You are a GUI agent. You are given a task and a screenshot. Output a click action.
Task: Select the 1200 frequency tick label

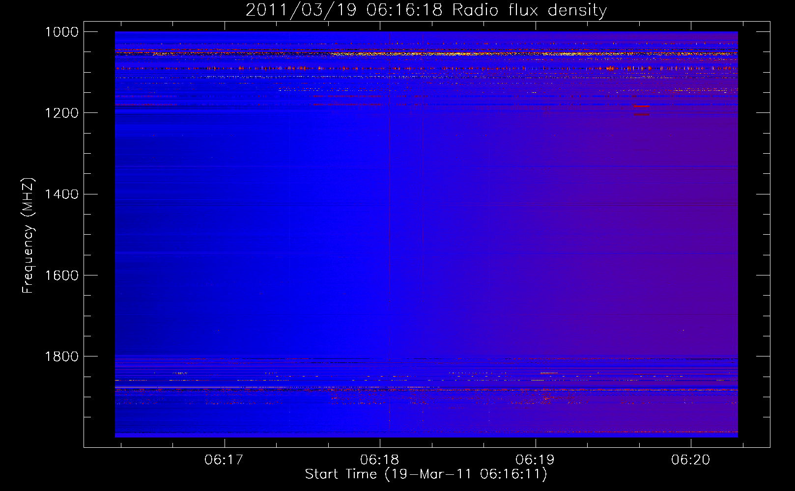coord(62,113)
